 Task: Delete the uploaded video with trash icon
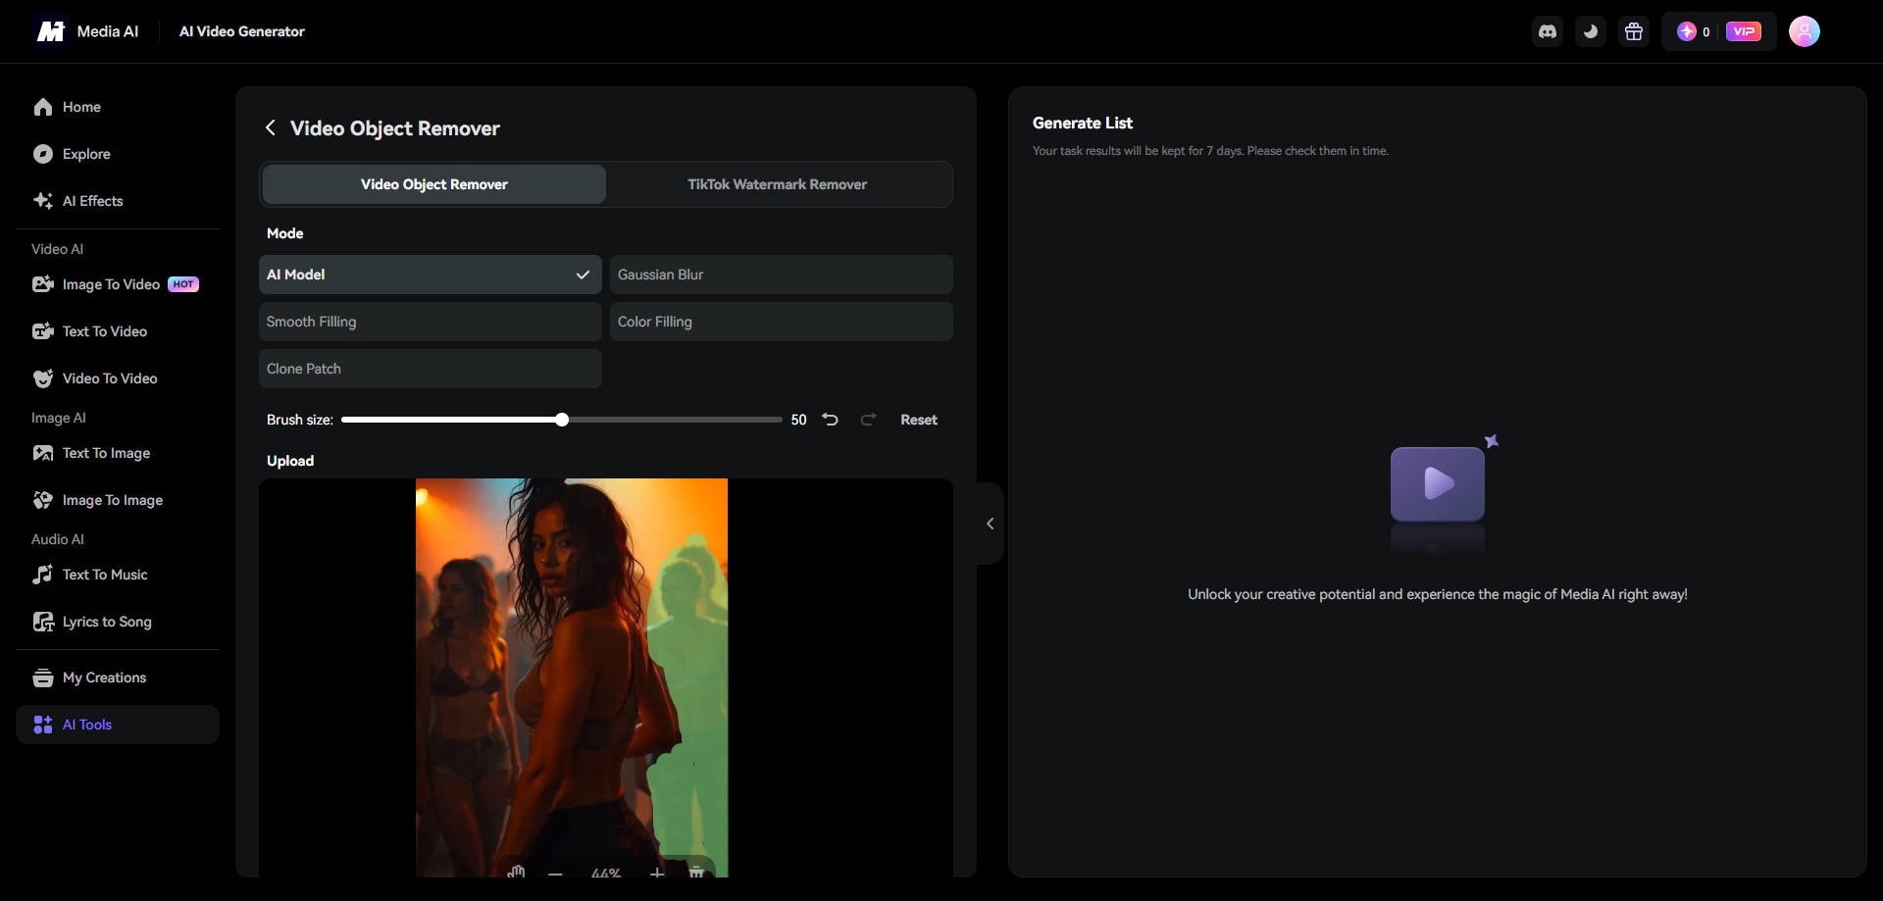point(696,872)
